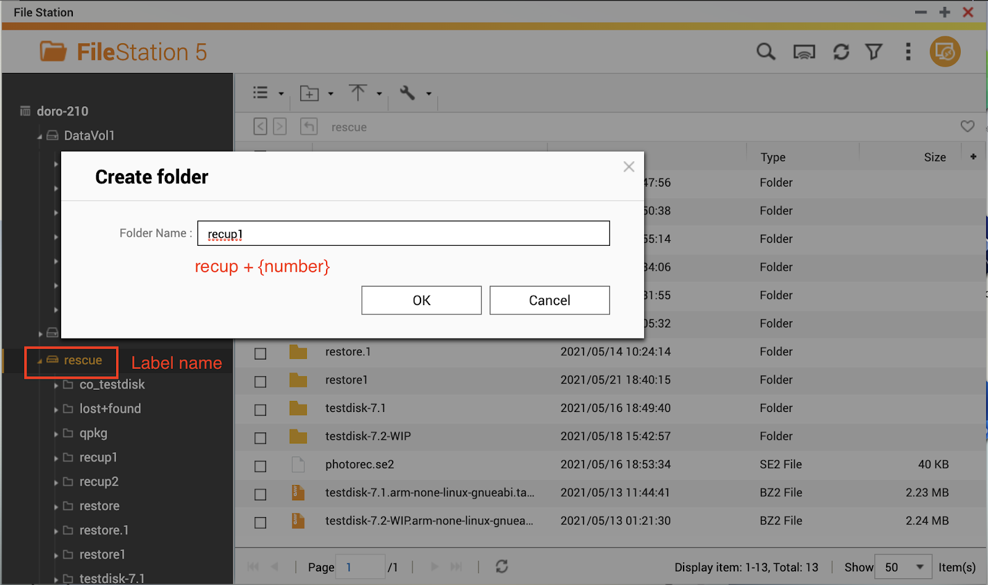
Task: Check the testdisk-7.1 folder row checkbox
Action: tap(261, 410)
